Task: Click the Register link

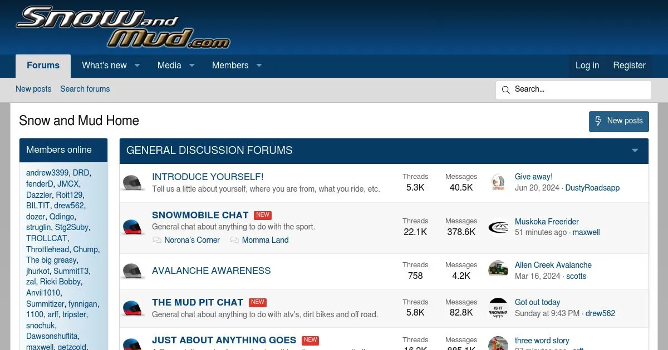Action: click(x=630, y=66)
